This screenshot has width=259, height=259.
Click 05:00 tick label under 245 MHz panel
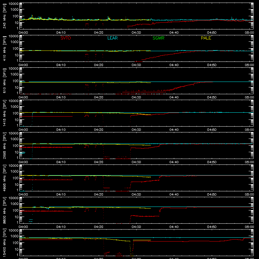click(249, 33)
